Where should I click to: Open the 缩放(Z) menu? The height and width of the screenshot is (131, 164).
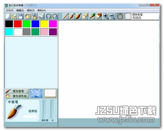(x=31, y=11)
